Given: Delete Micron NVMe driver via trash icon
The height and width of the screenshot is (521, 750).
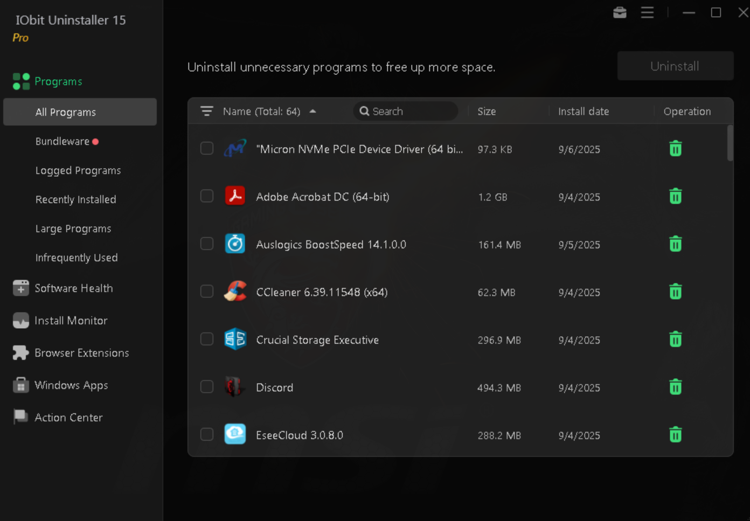Looking at the screenshot, I should click(x=675, y=149).
